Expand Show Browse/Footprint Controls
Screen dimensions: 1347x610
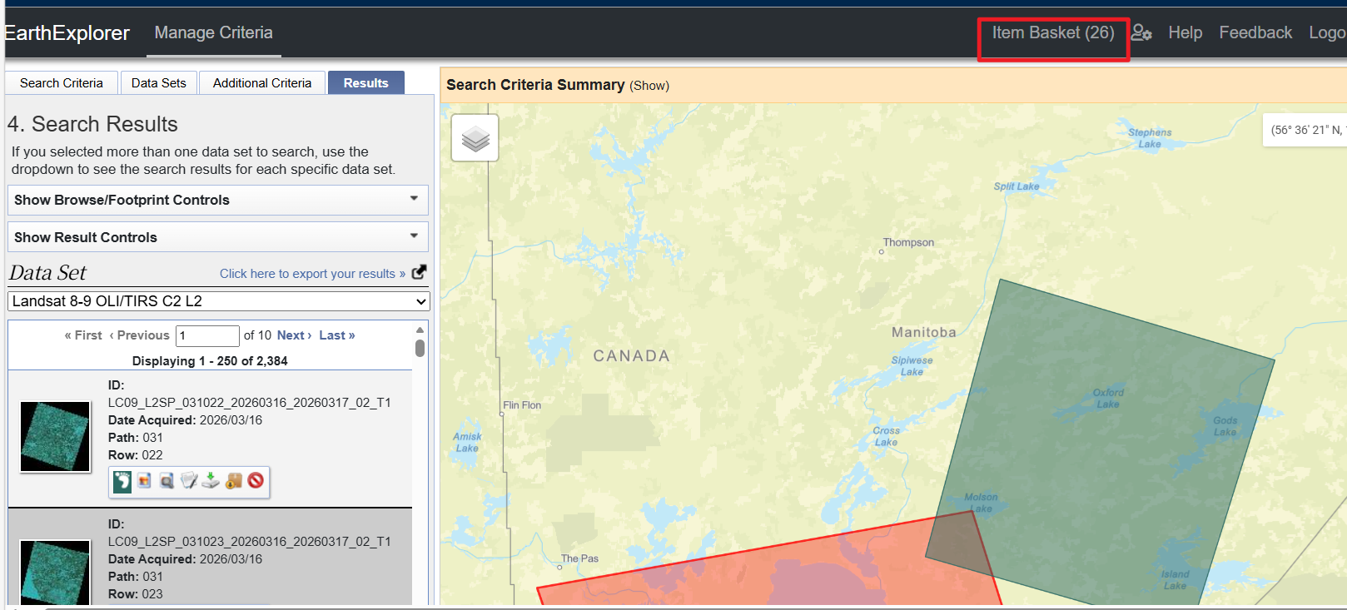[x=218, y=200]
